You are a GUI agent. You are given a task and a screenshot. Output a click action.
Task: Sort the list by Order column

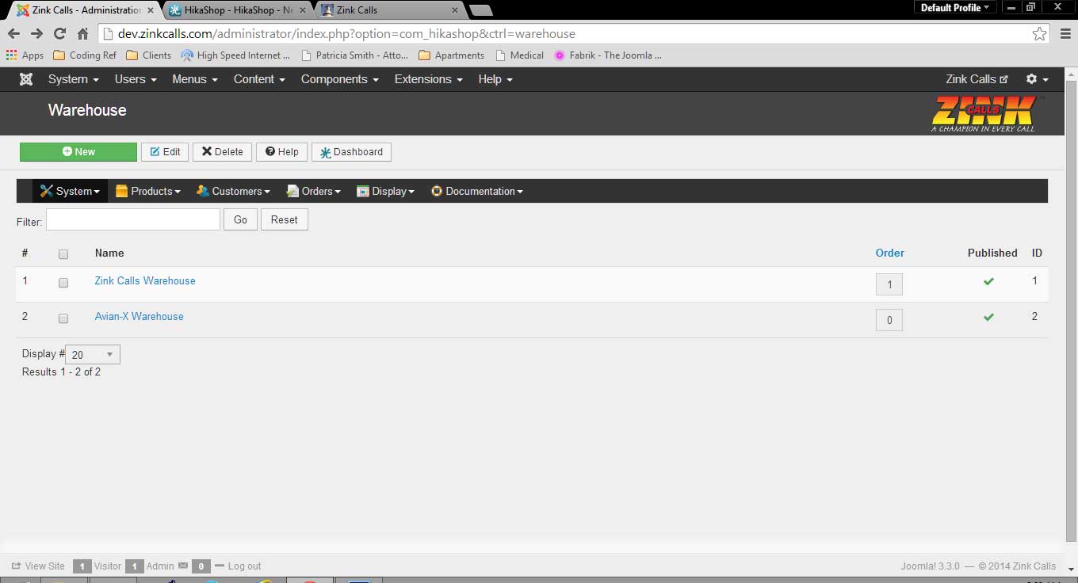pyautogui.click(x=889, y=253)
